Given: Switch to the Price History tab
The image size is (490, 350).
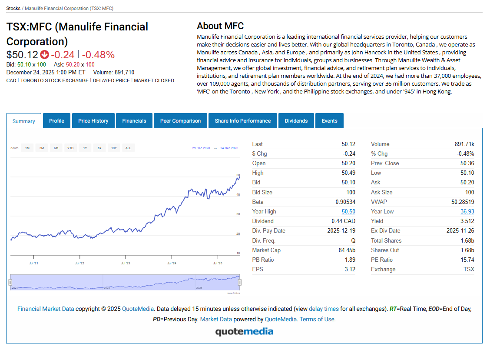Looking at the screenshot, I should (x=93, y=121).
